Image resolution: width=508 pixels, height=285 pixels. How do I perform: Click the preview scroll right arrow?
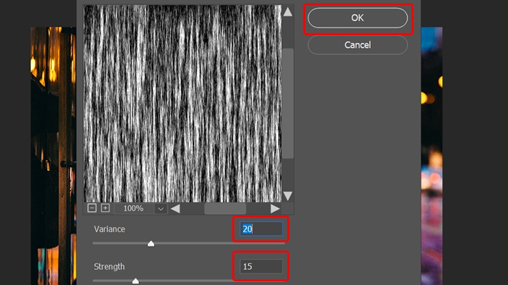(275, 209)
